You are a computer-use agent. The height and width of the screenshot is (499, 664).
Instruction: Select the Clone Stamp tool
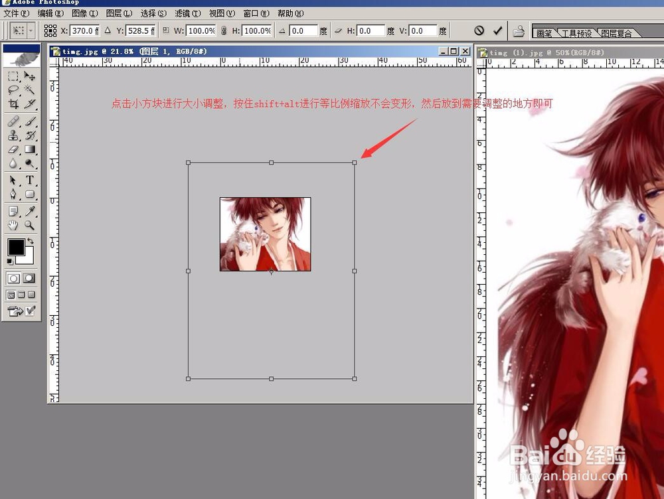(13, 135)
